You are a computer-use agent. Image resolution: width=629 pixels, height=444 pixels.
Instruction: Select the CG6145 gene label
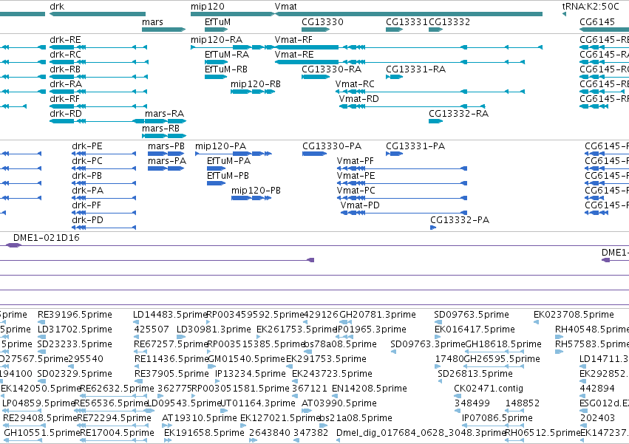[597, 21]
